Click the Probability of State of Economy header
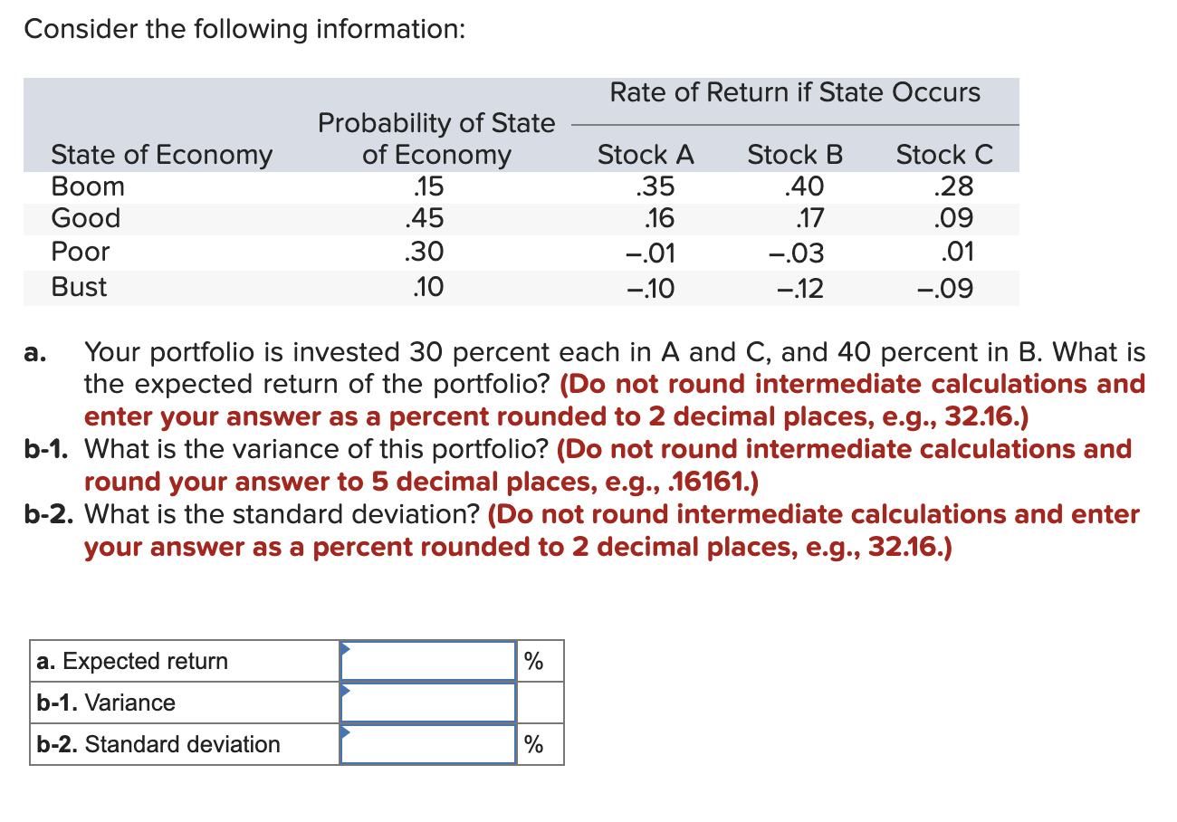This screenshot has height=822, width=1177. point(436,139)
